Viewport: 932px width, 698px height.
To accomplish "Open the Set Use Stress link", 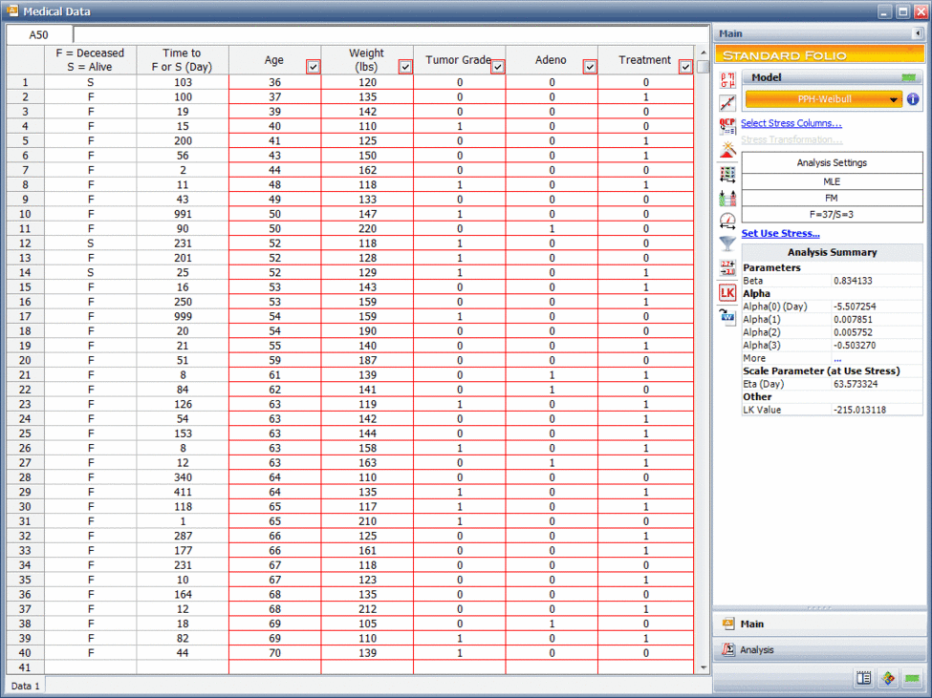I will pos(780,233).
